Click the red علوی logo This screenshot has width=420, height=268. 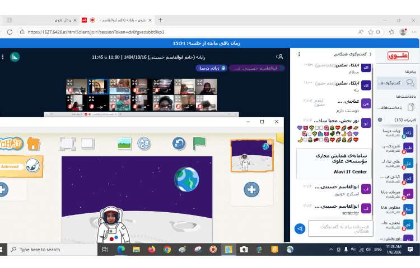tap(398, 56)
